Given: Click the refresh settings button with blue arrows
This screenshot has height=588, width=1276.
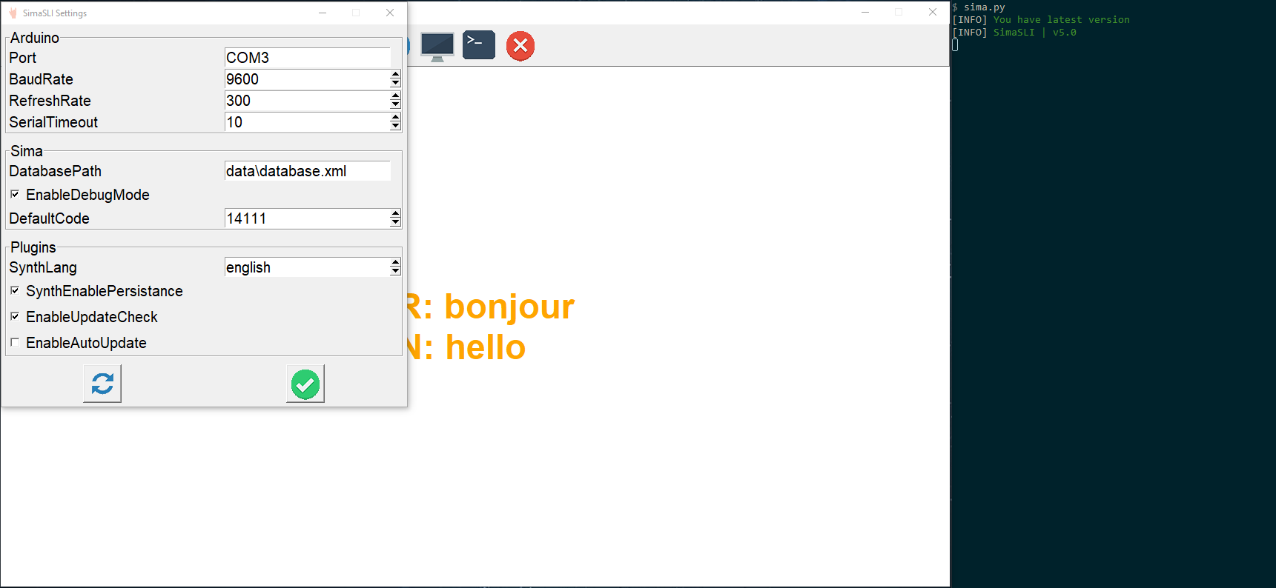Looking at the screenshot, I should pyautogui.click(x=102, y=384).
